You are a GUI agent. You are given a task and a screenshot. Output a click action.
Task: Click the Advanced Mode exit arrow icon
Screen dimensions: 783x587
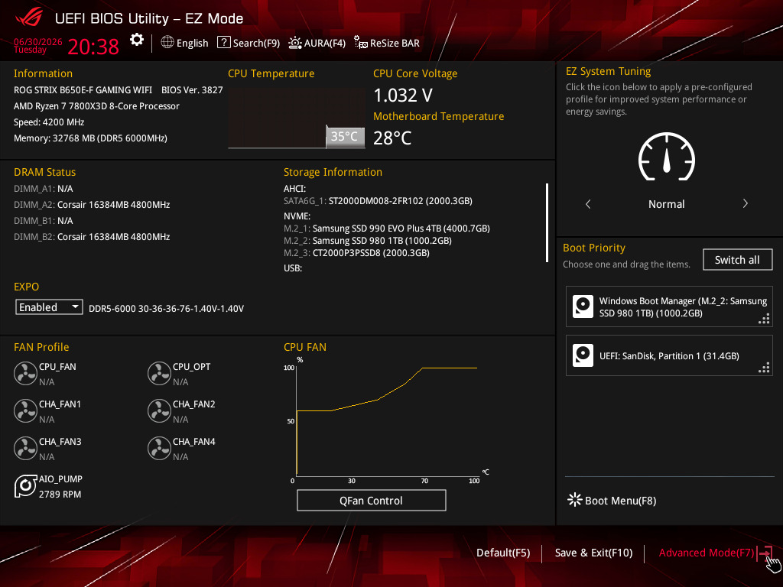tap(765, 553)
